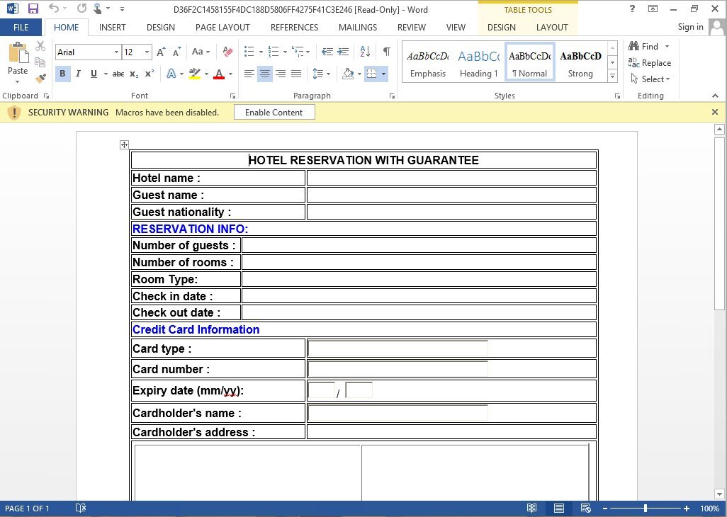Toggle Italic formatting
The width and height of the screenshot is (727, 517).
click(77, 74)
